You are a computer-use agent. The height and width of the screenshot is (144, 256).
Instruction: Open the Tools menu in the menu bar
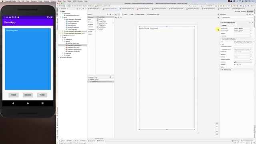(x=69, y=1)
